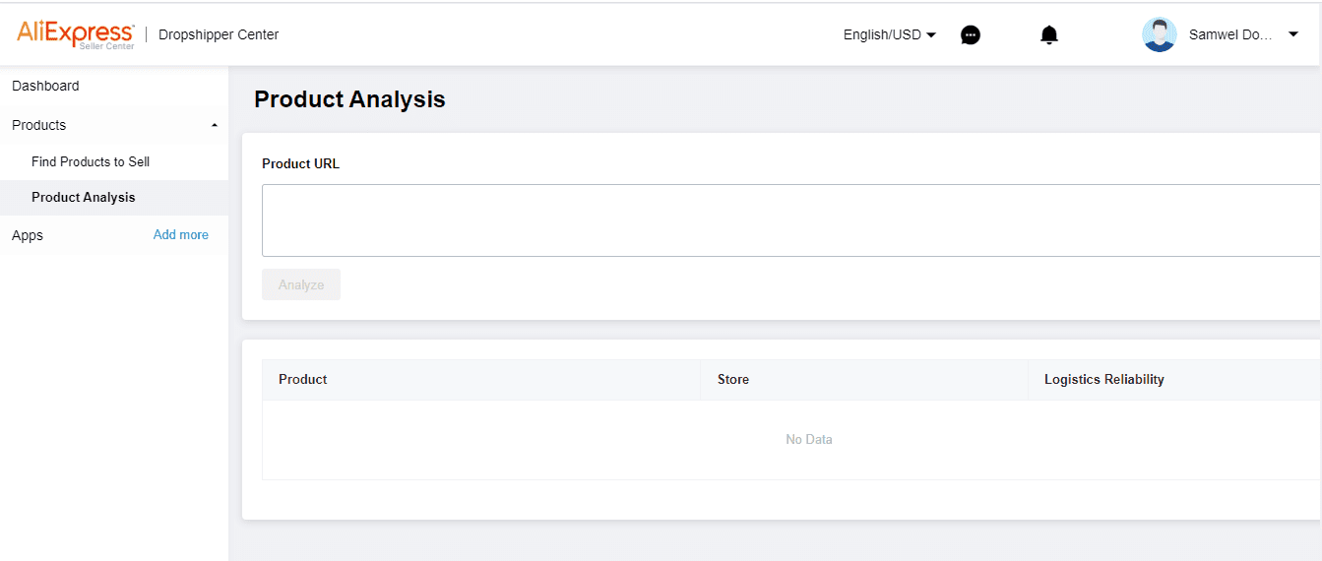Open the English/USD language currency dropdown
Viewport: 1322px width, 561px height.
pyautogui.click(x=889, y=34)
